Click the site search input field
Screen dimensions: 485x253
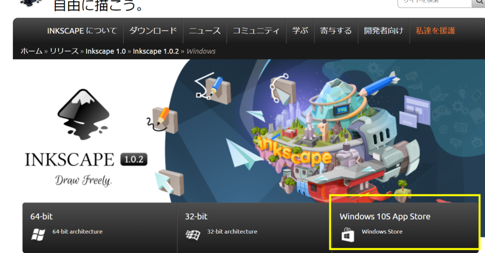(434, 2)
